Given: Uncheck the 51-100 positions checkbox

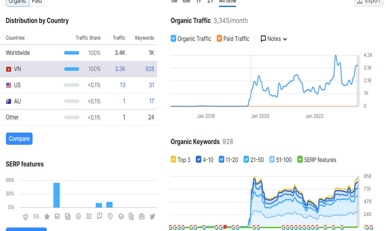Looking at the screenshot, I should (272, 159).
